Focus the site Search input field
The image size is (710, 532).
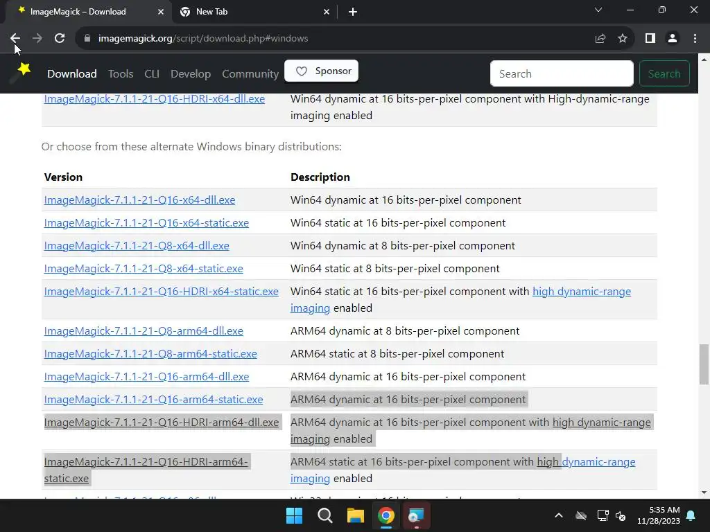(562, 73)
